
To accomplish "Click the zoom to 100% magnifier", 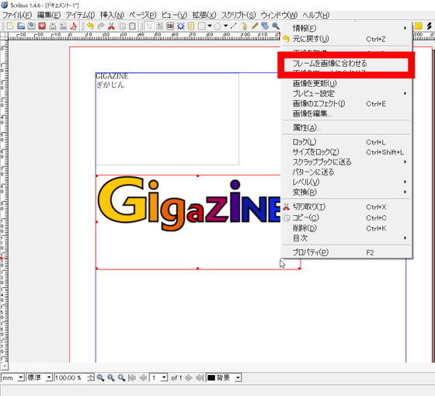I will [111, 377].
